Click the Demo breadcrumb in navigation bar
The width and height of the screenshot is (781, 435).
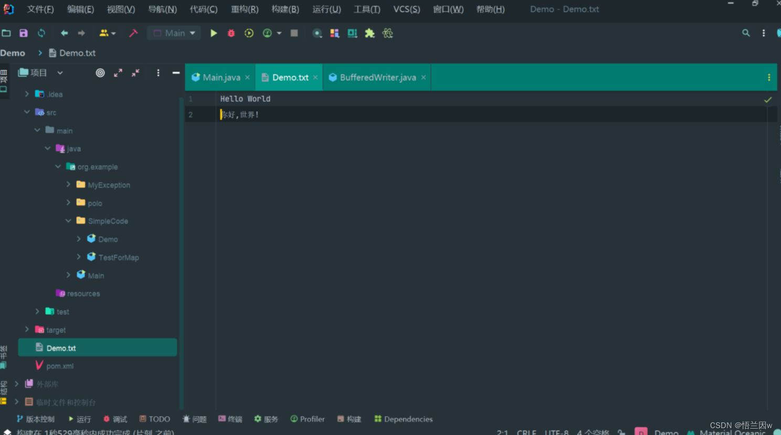[13, 53]
